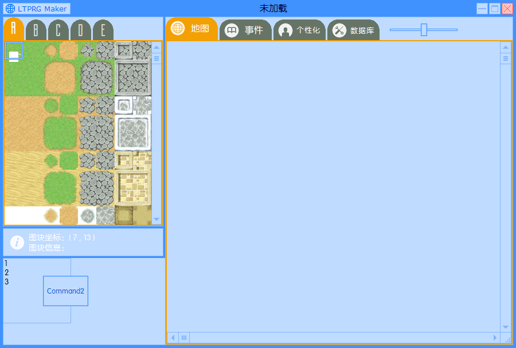
Task: Open the 个性化 (Personalization) tab
Action: [299, 30]
